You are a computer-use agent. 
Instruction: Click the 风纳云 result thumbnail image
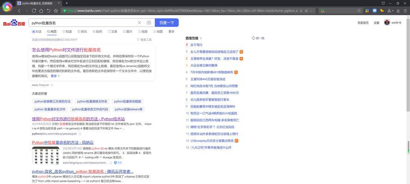click(x=46, y=155)
